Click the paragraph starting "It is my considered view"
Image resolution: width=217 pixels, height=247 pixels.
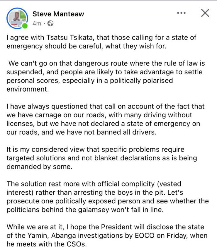(x=101, y=158)
